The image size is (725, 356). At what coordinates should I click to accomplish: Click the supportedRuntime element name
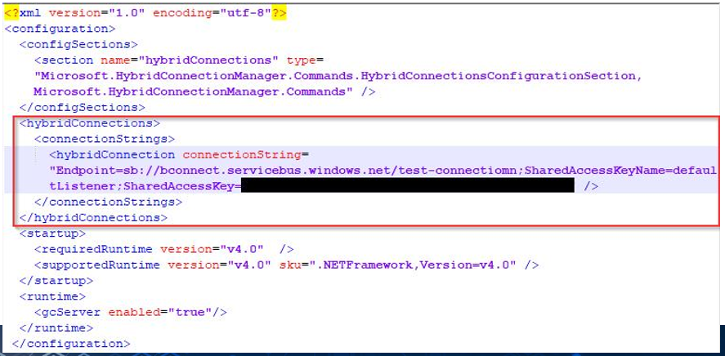point(101,265)
